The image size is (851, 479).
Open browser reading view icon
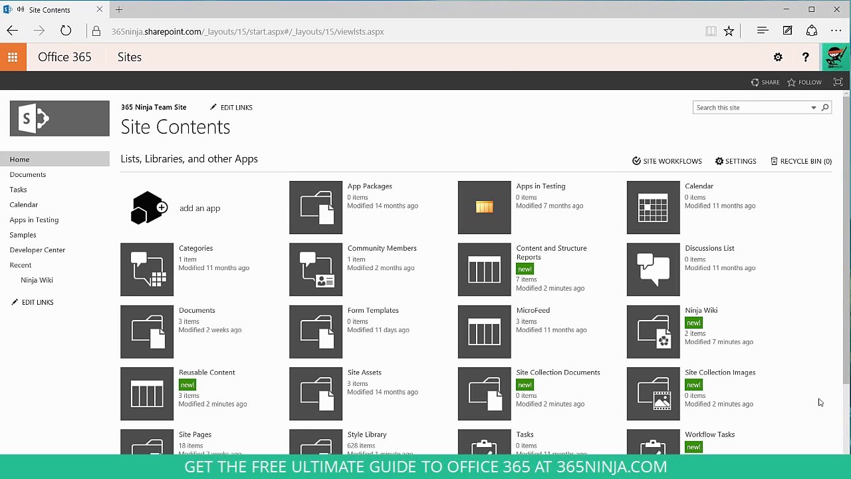pyautogui.click(x=711, y=31)
